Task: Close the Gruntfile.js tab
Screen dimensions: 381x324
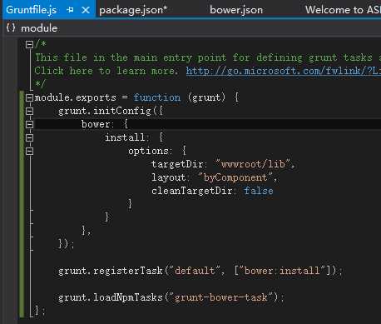Action: (x=86, y=10)
